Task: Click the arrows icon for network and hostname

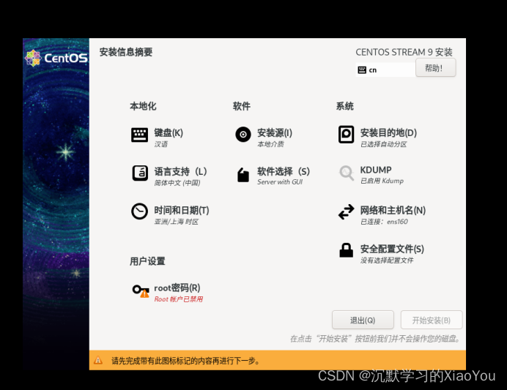Action: [347, 211]
